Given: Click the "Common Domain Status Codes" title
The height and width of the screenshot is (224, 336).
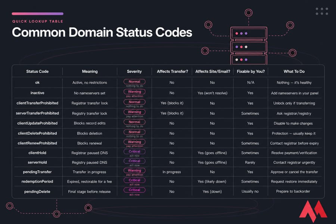Looking at the screenshot, I should coord(102,32).
